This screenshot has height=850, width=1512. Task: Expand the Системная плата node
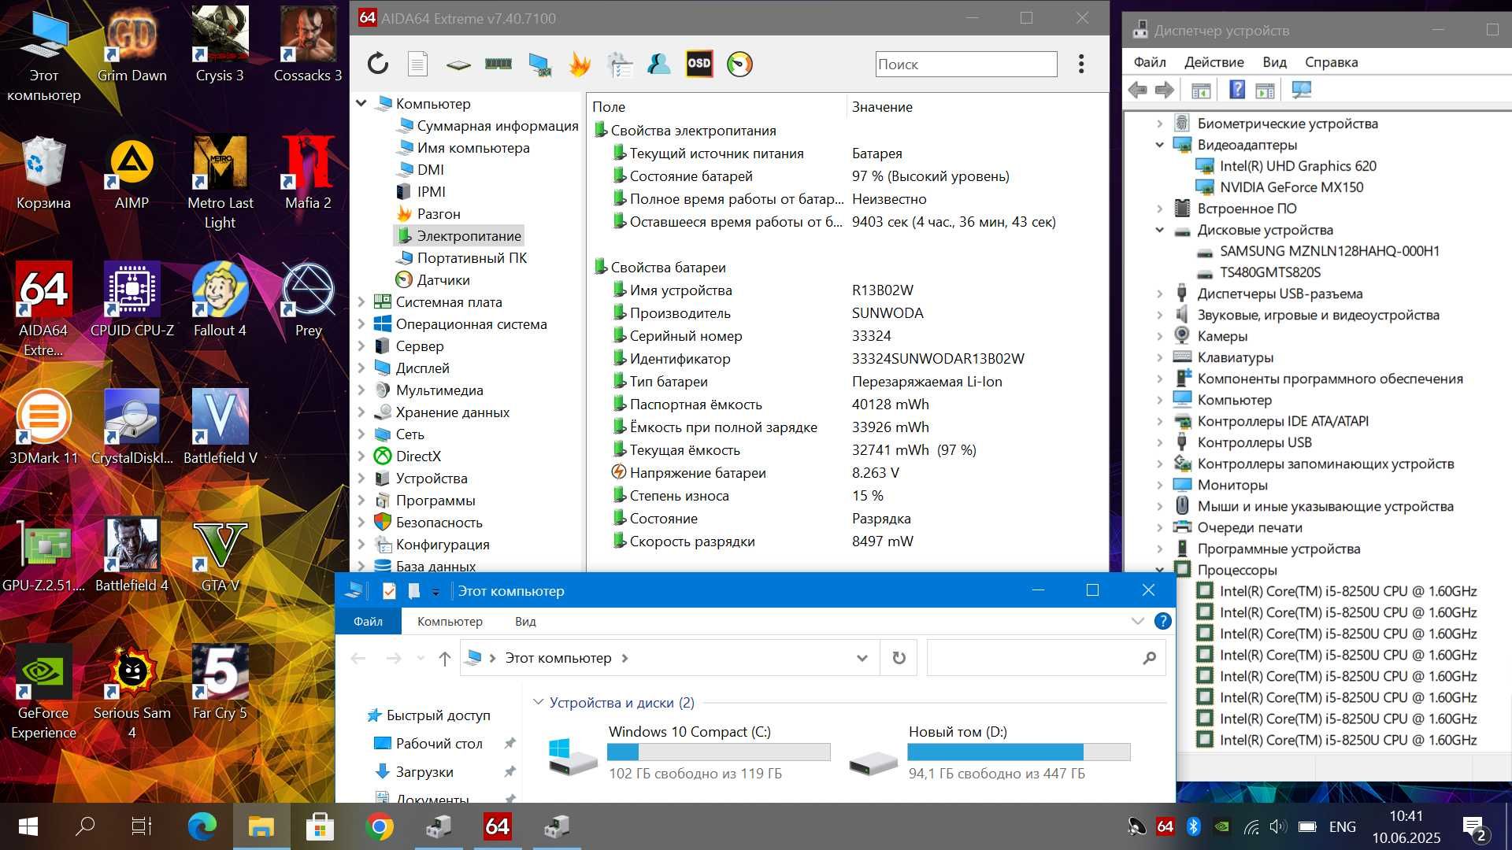coord(361,301)
